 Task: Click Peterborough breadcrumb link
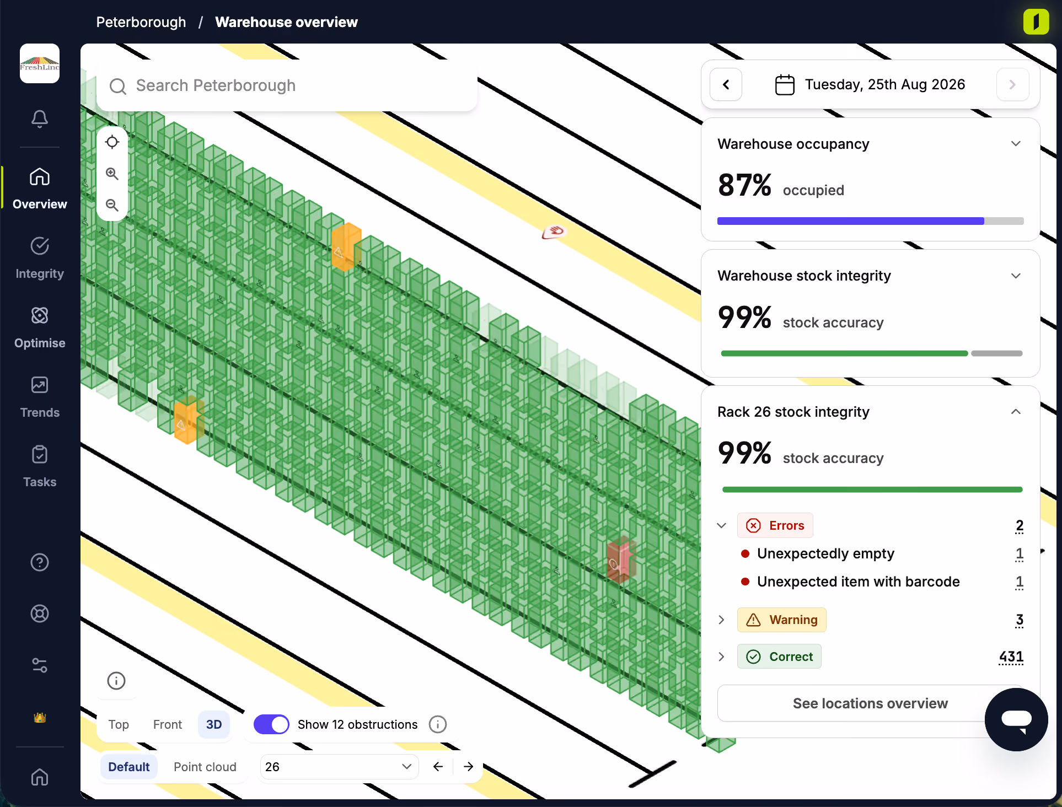141,22
